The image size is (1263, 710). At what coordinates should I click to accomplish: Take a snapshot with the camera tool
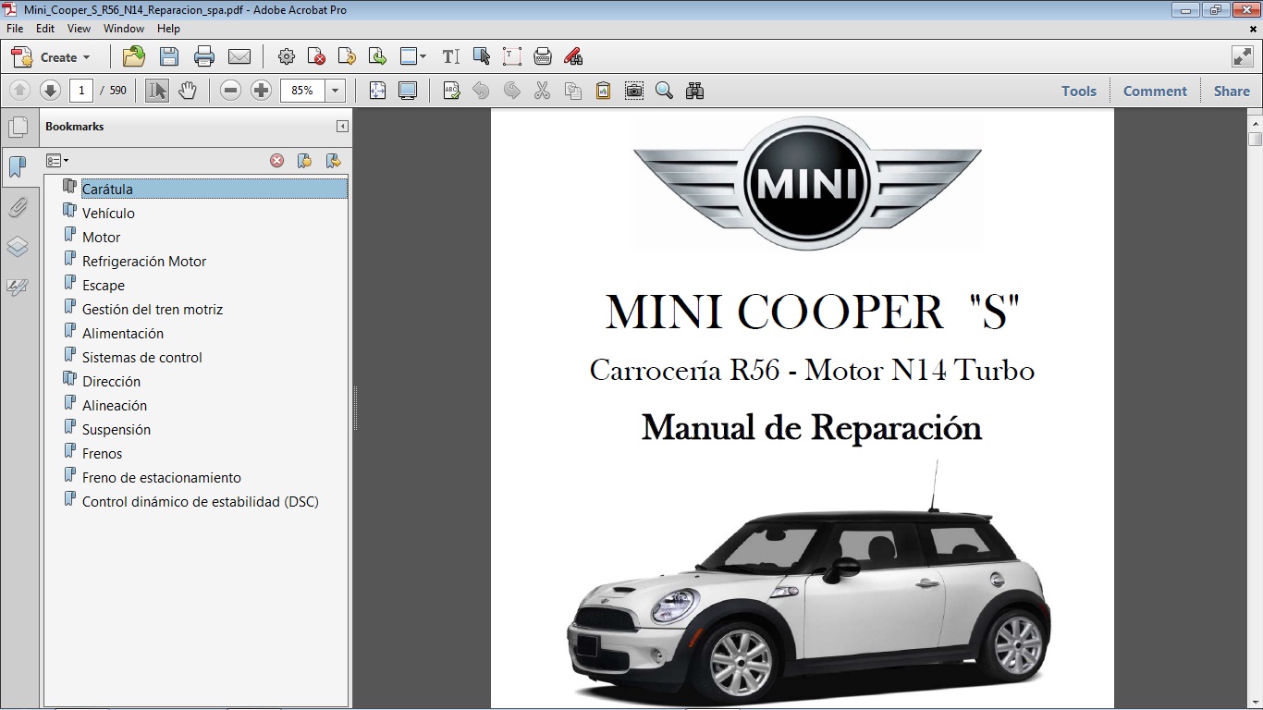[x=633, y=90]
